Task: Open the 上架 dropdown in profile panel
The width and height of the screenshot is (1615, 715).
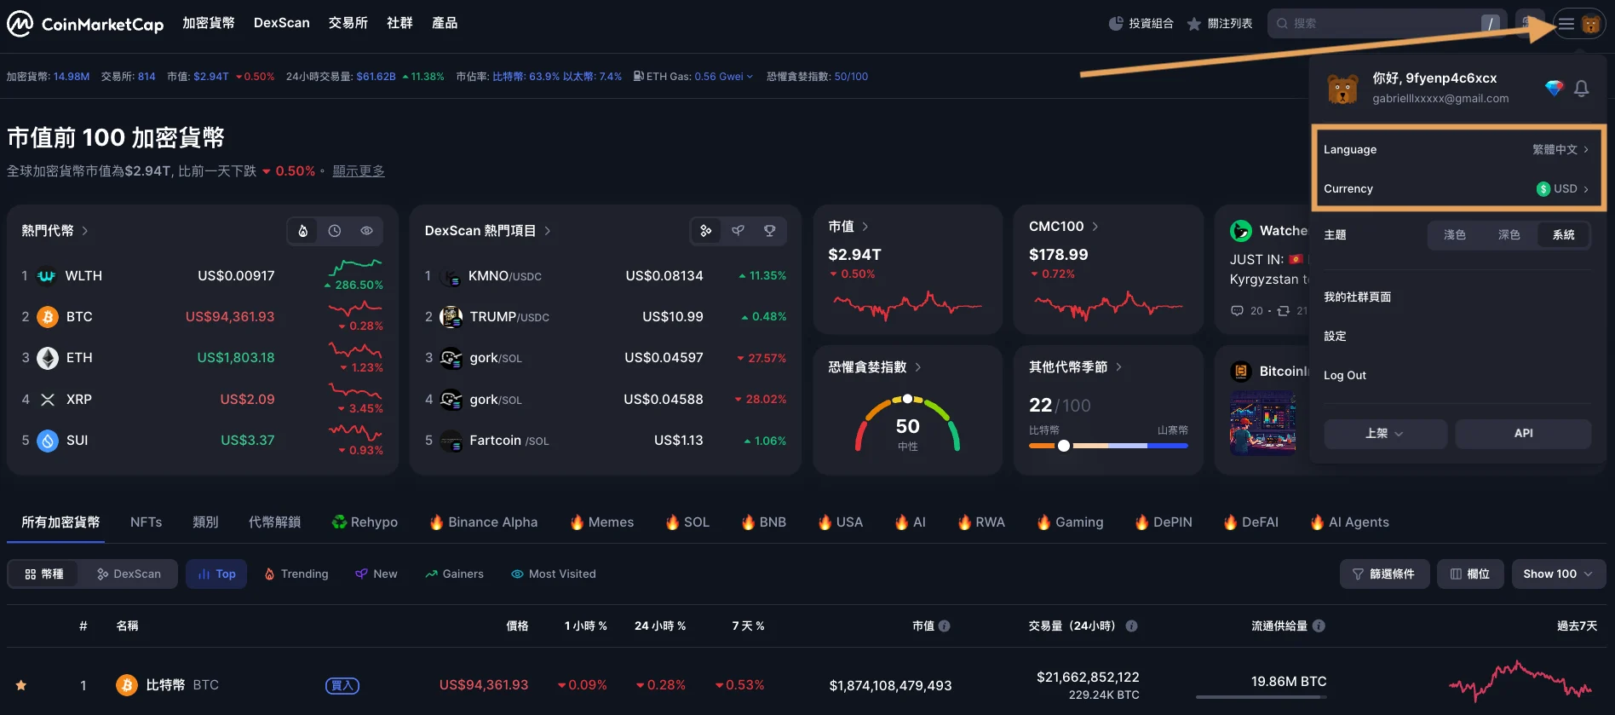Action: tap(1385, 434)
